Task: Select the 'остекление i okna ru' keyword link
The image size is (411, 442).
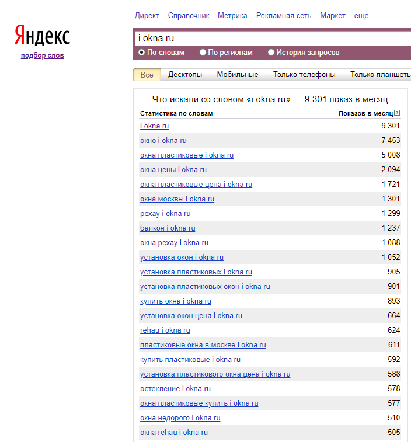Action: [175, 389]
